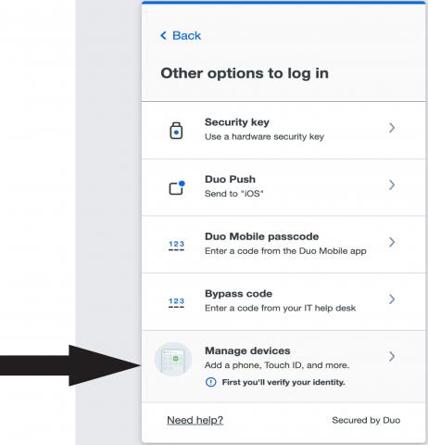Open Bypass code via right chevron
This screenshot has width=428, height=445.
tap(392, 299)
